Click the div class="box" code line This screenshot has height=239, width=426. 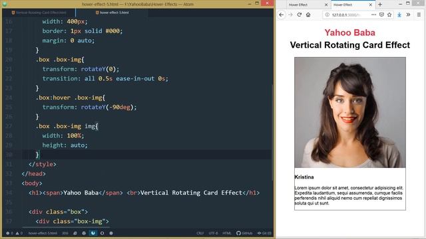coord(58,212)
